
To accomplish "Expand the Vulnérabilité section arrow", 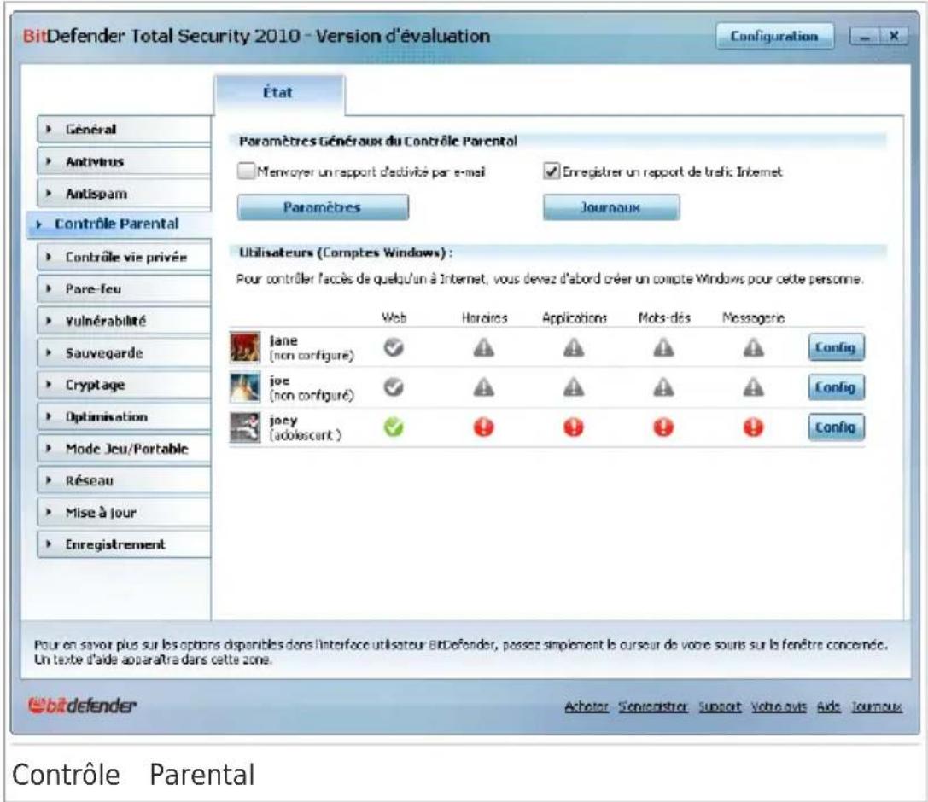I will coord(50,321).
